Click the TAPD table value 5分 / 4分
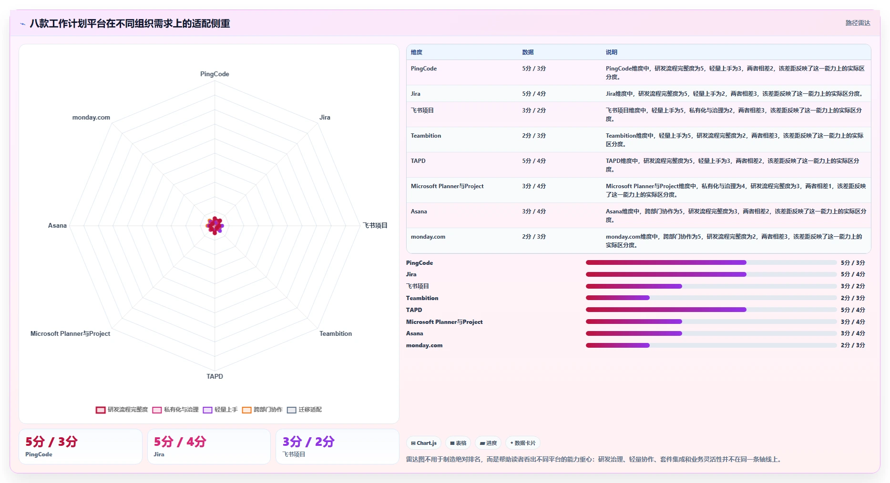This screenshot has height=483, width=890. 534,161
